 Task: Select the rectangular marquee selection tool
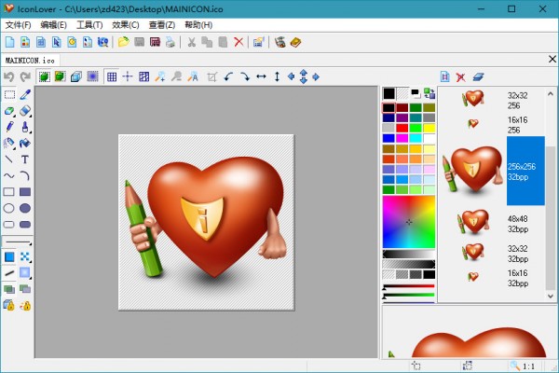click(9, 95)
